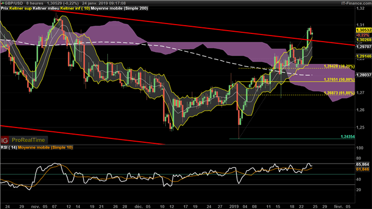Click the RSI ( 14) indicator label
The width and height of the screenshot is (372, 209).
click(x=9, y=148)
